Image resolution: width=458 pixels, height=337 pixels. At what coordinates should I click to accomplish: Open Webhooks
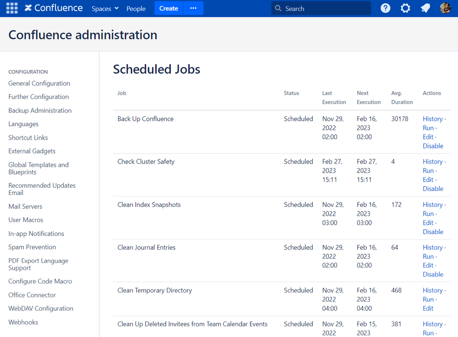23,322
